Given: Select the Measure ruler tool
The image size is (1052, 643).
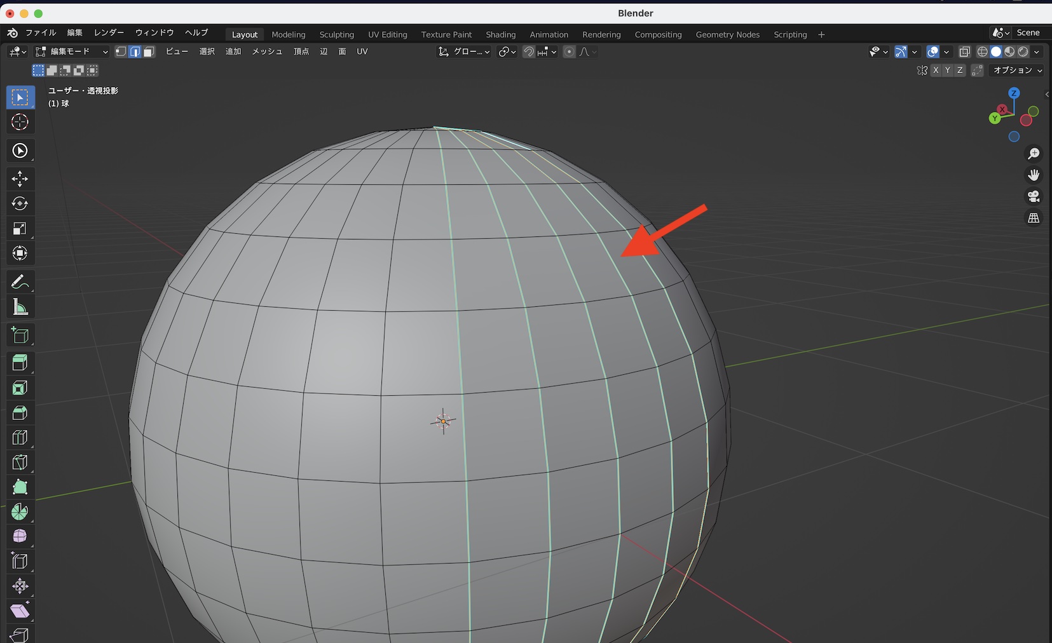Looking at the screenshot, I should (20, 308).
